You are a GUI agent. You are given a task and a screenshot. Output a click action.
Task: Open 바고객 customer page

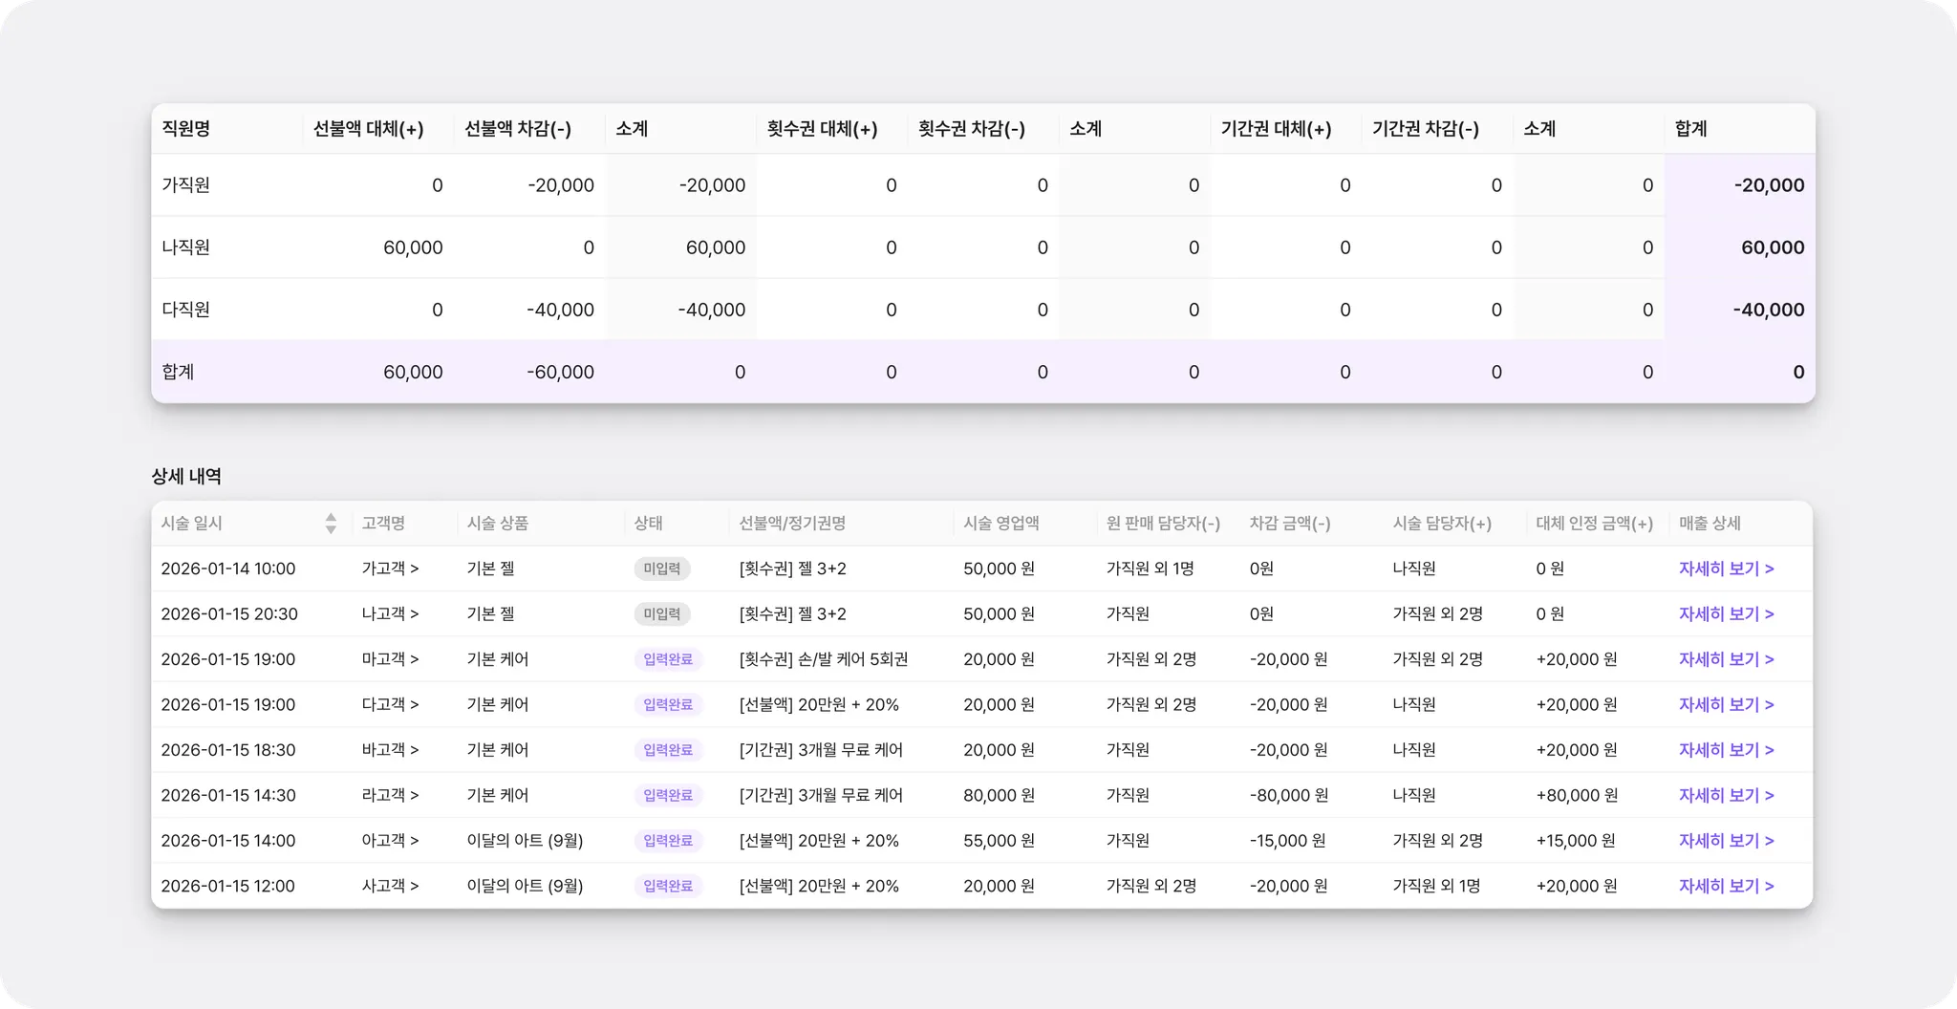[390, 750]
